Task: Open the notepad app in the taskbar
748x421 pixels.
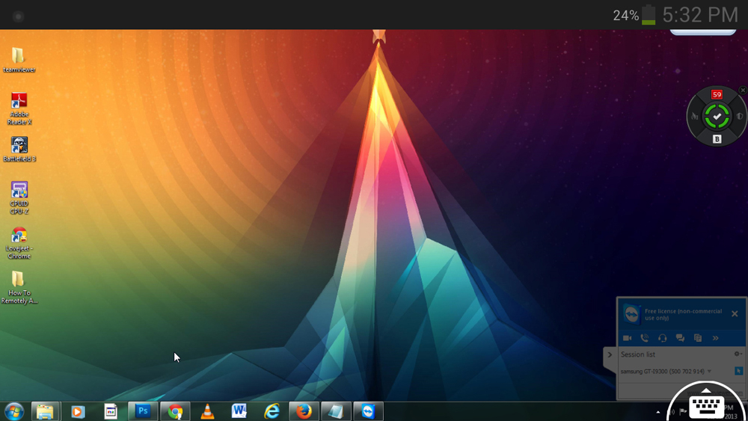Action: [336, 411]
